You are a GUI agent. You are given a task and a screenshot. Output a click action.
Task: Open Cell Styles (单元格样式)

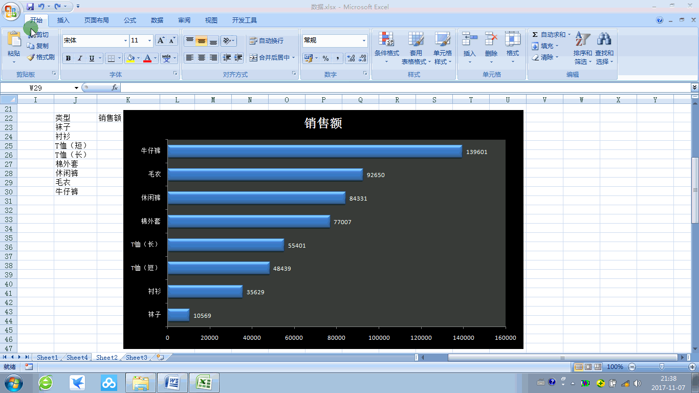443,48
